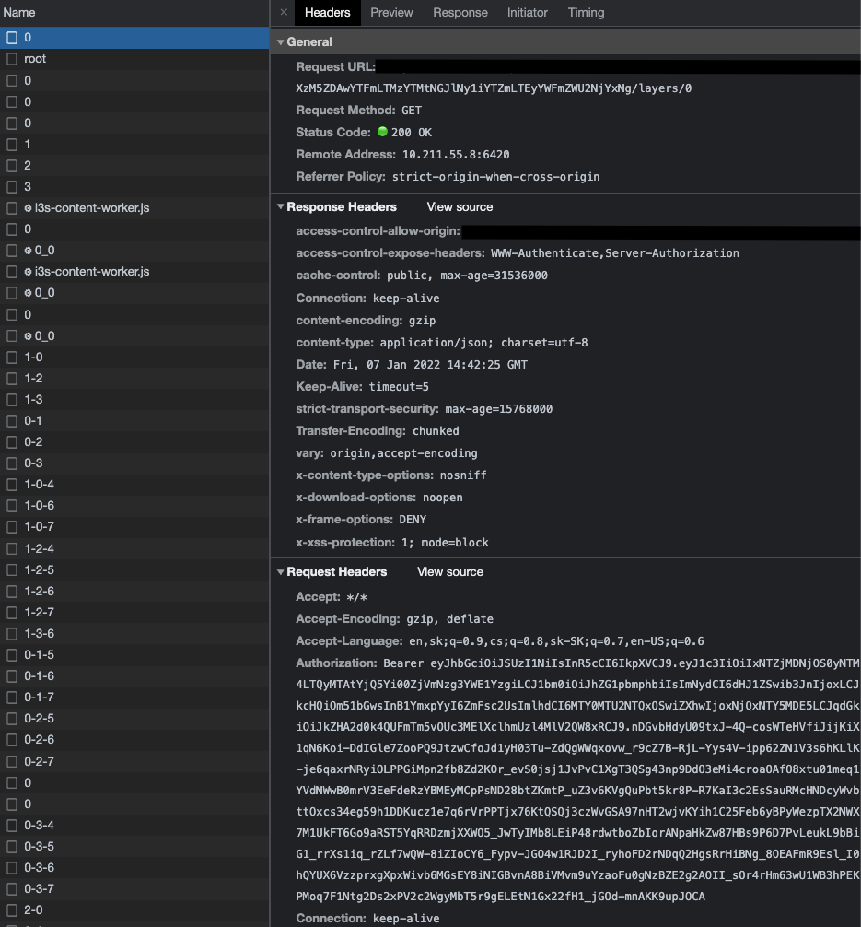
Task: Click the file icon beside request 1-0-6
Action: (x=12, y=506)
